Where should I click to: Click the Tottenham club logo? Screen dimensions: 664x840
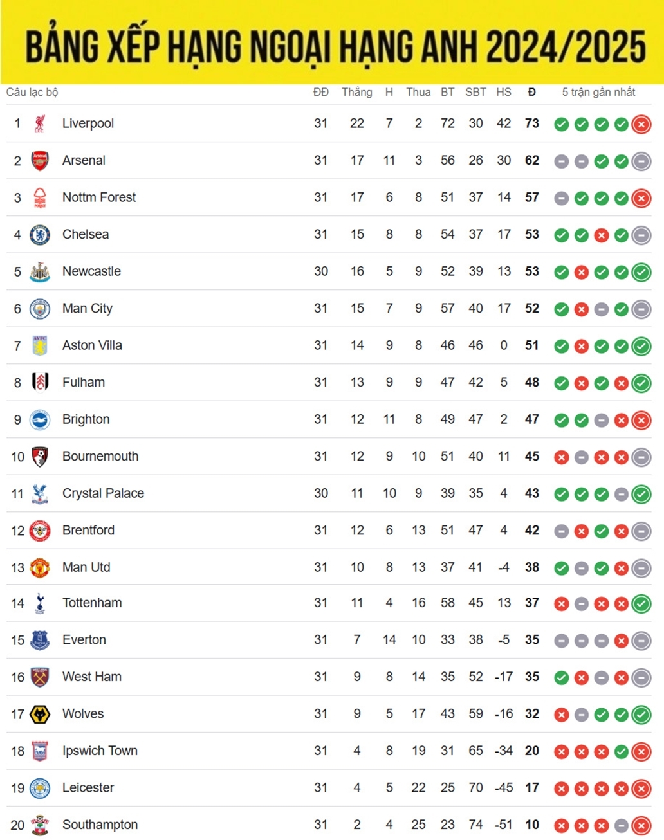[40, 603]
